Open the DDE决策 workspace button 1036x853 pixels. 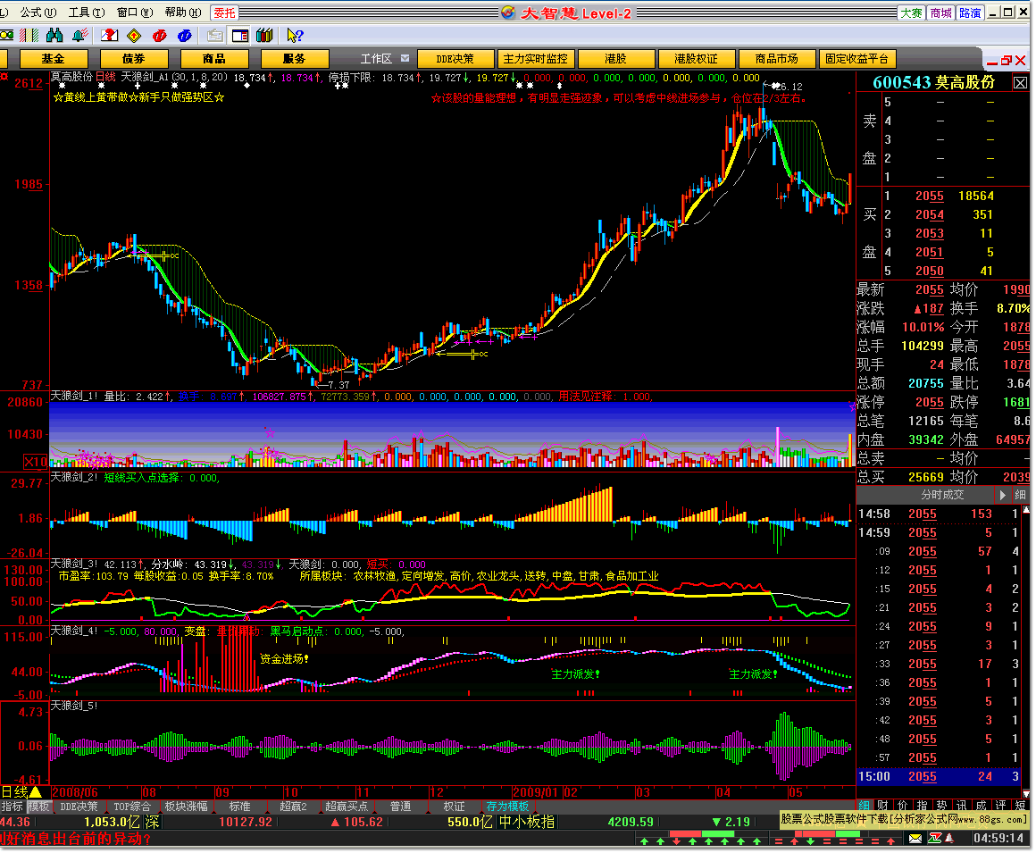(455, 59)
